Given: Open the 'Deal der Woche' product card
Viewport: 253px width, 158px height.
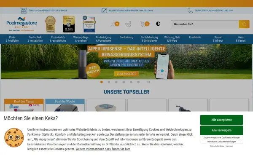Looking at the screenshot, I should (65, 105).
